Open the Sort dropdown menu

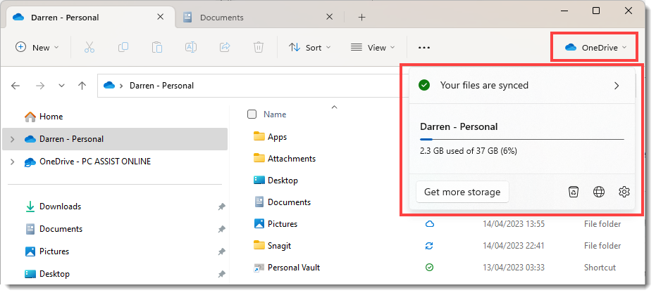coord(309,47)
